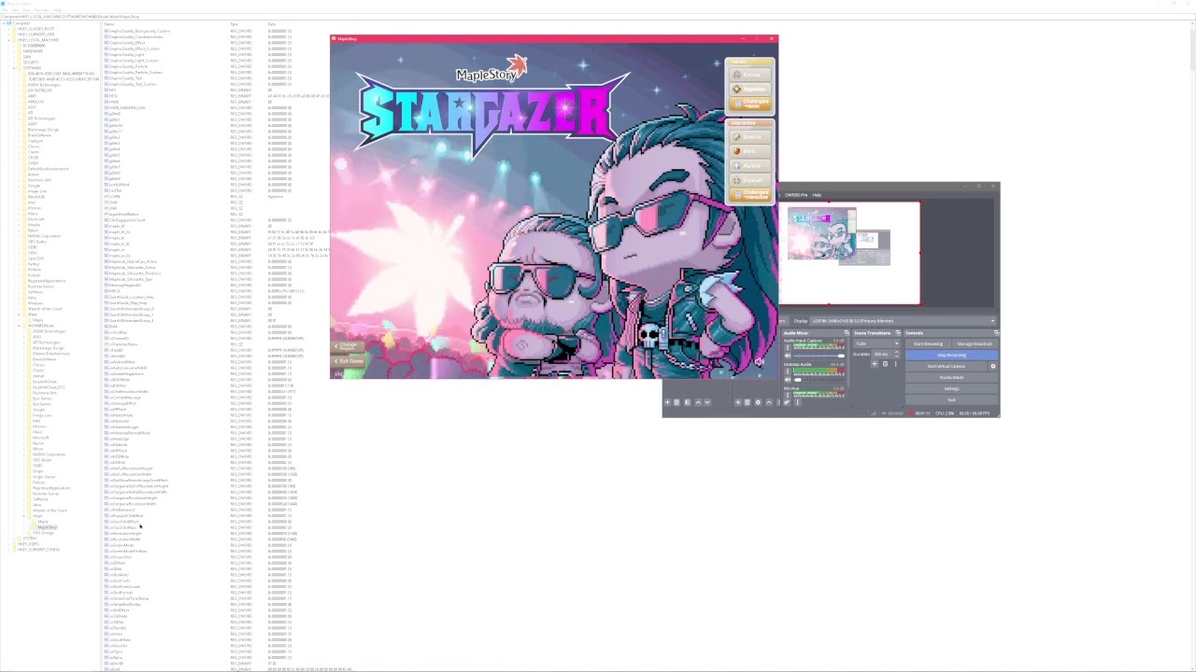Pop out the Controls dock icon
The image size is (1196, 672).
996,333
